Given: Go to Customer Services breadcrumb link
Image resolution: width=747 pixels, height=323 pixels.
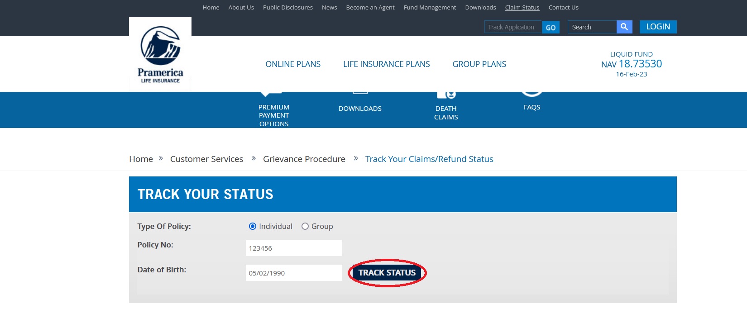Looking at the screenshot, I should (x=206, y=159).
